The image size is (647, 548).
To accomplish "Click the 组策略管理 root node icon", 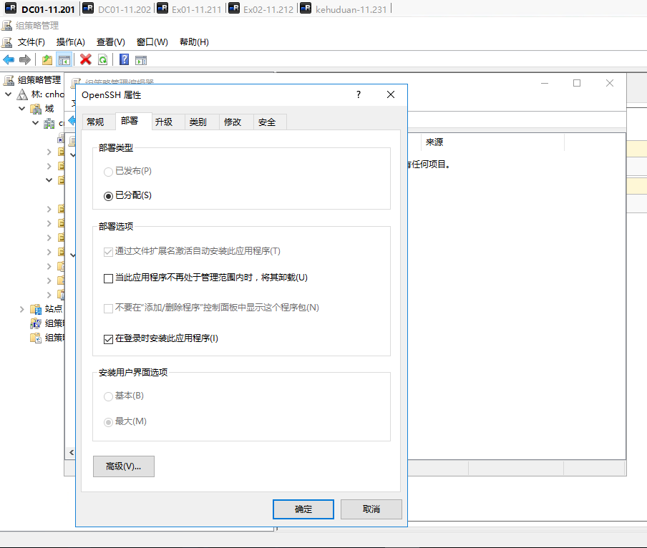I will [9, 79].
